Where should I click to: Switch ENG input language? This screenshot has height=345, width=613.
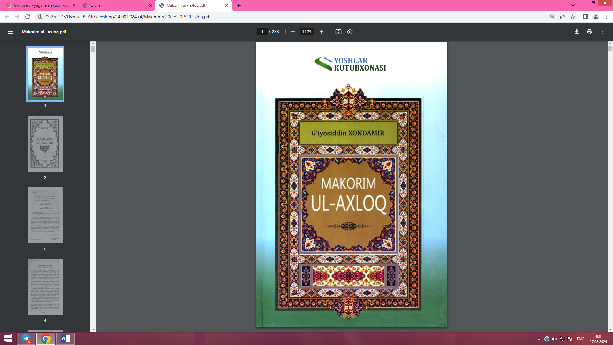coord(580,339)
